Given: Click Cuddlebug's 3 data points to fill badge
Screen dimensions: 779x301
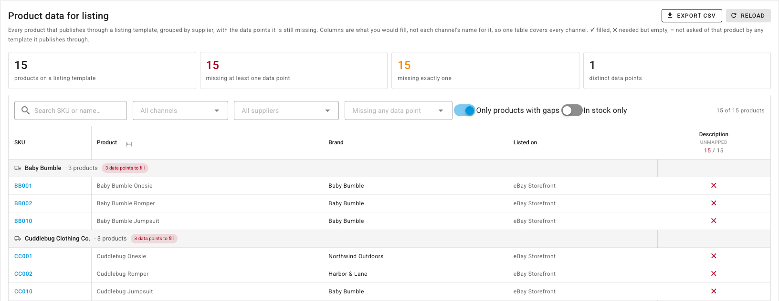Looking at the screenshot, I should (x=154, y=239).
